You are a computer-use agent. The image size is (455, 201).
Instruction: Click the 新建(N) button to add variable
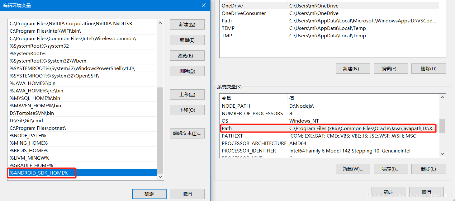point(187,24)
